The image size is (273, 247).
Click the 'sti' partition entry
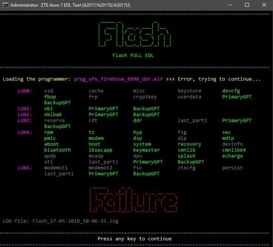point(48,162)
